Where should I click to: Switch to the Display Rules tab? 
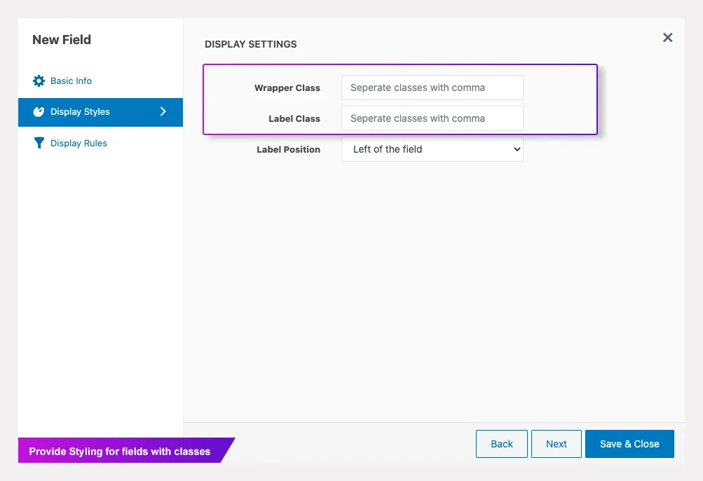[100, 143]
